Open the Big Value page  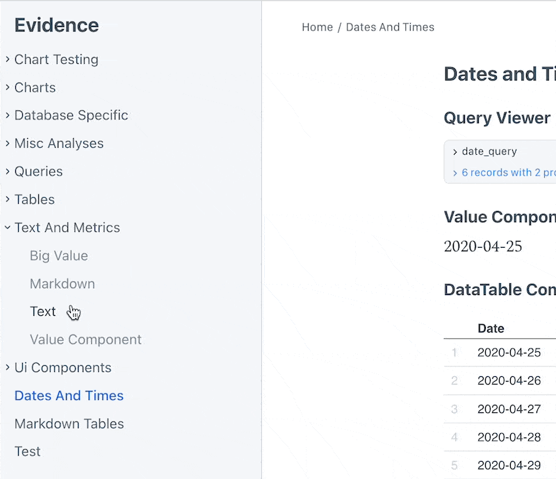(x=58, y=255)
